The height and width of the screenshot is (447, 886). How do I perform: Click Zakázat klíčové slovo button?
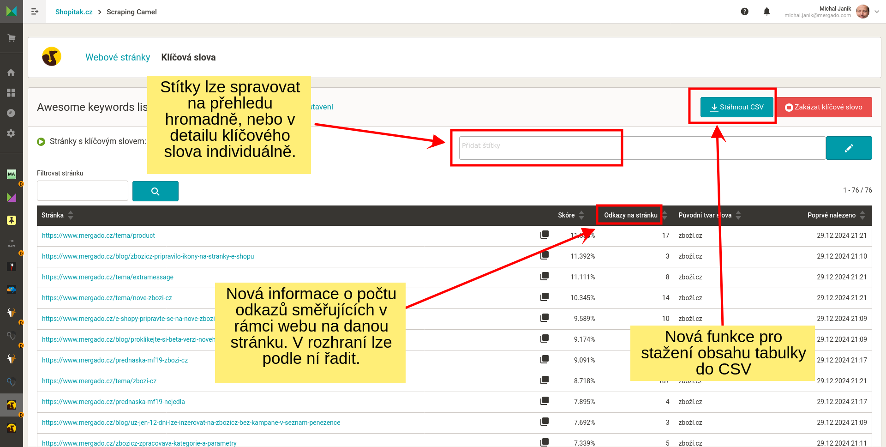click(x=824, y=107)
